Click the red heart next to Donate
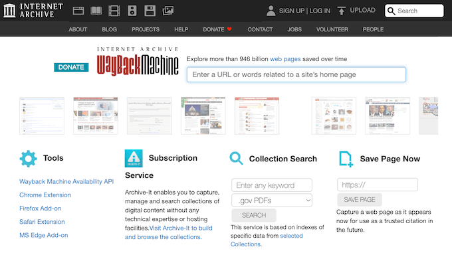452x255 pixels. [229, 29]
